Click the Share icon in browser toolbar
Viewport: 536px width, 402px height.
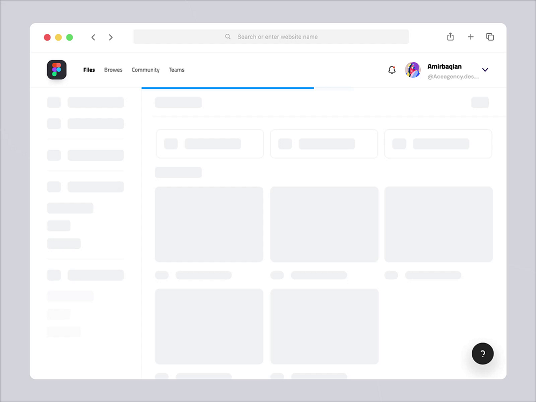click(450, 36)
